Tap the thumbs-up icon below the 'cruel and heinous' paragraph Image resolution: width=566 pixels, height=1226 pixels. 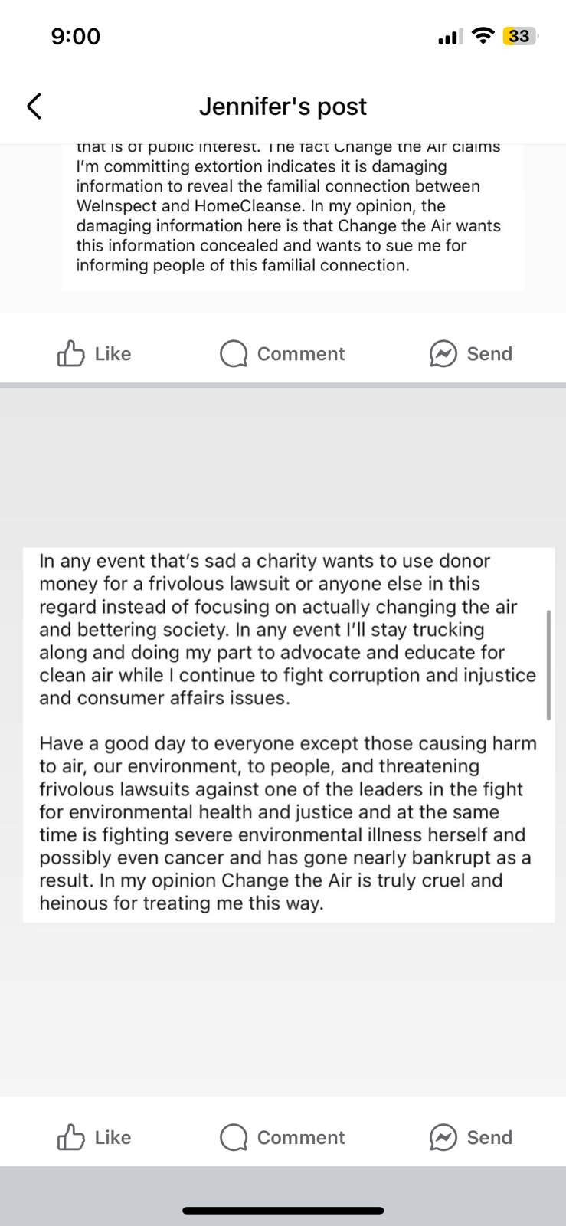[x=70, y=1137]
